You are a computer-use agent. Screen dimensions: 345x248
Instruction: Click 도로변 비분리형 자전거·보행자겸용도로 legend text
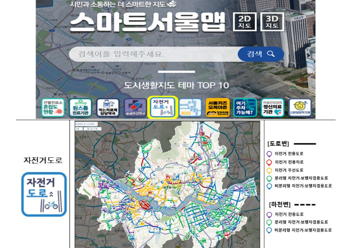pyautogui.click(x=303, y=186)
